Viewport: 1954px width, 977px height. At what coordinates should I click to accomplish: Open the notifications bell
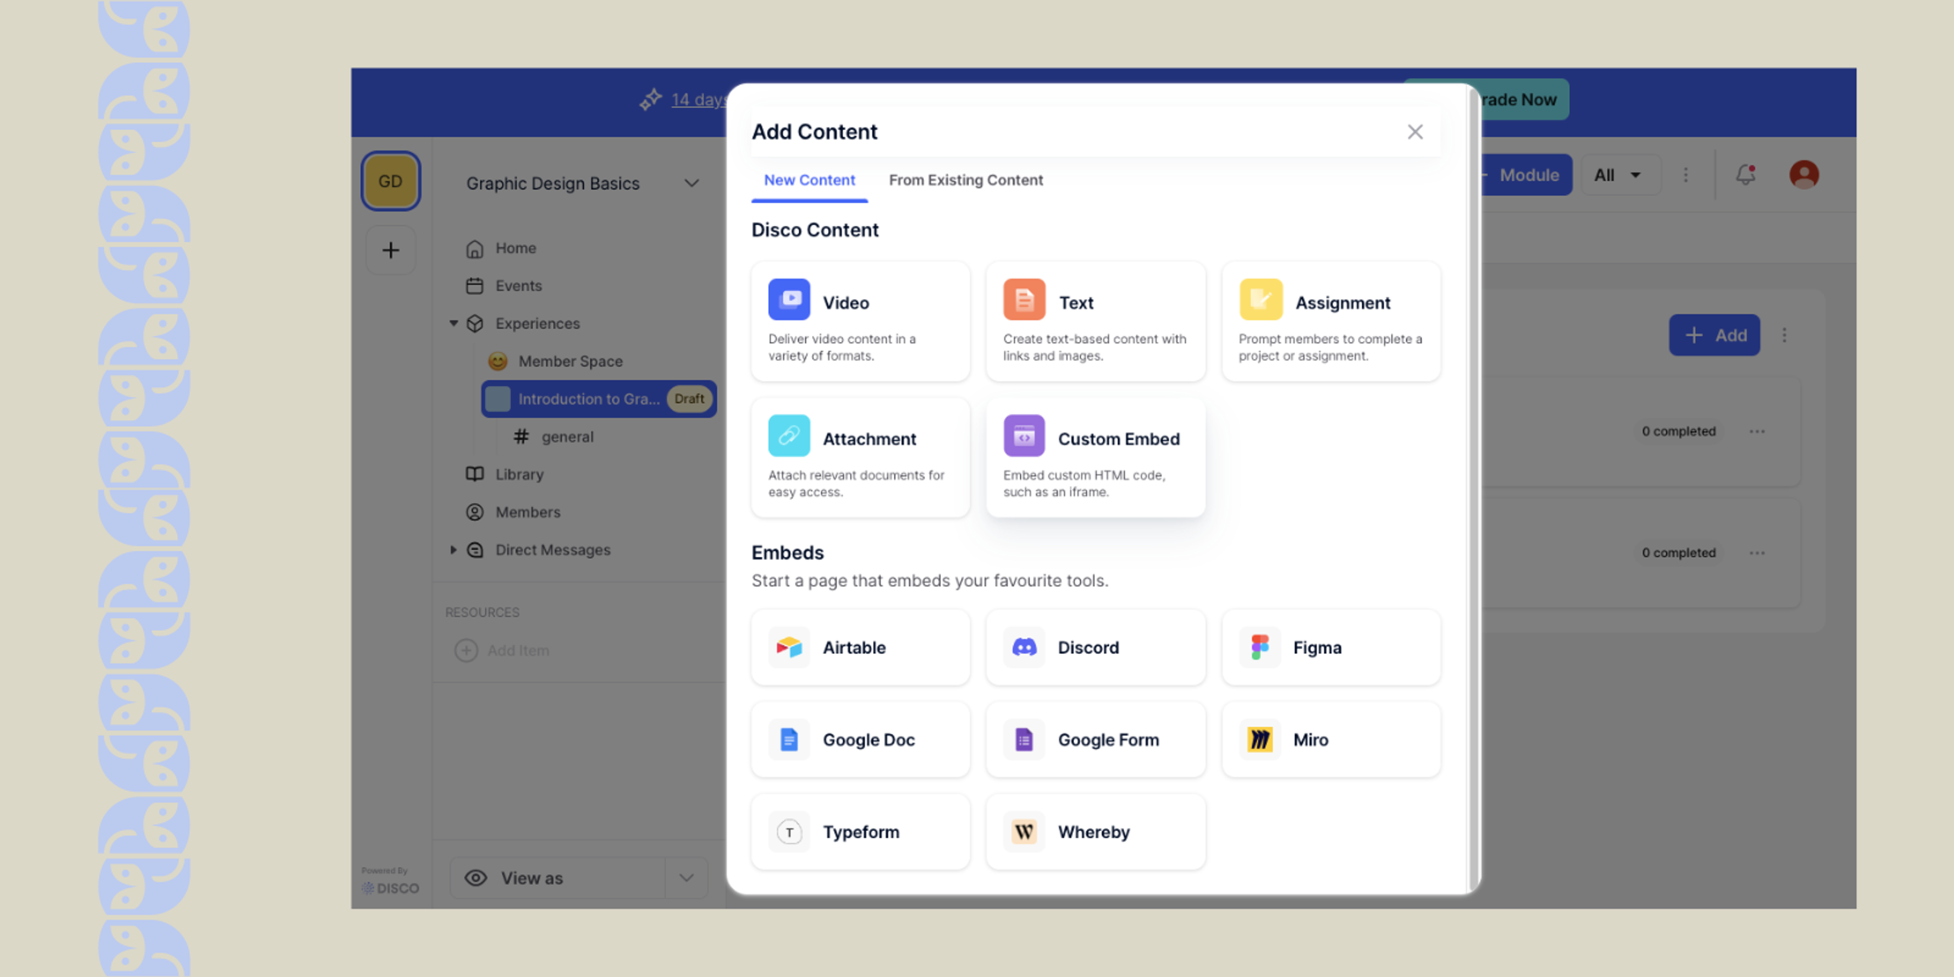pyautogui.click(x=1745, y=175)
